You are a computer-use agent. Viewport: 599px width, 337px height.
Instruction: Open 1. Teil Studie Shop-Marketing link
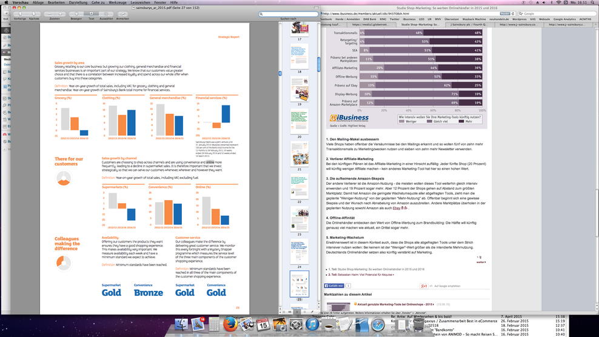tap(376, 269)
